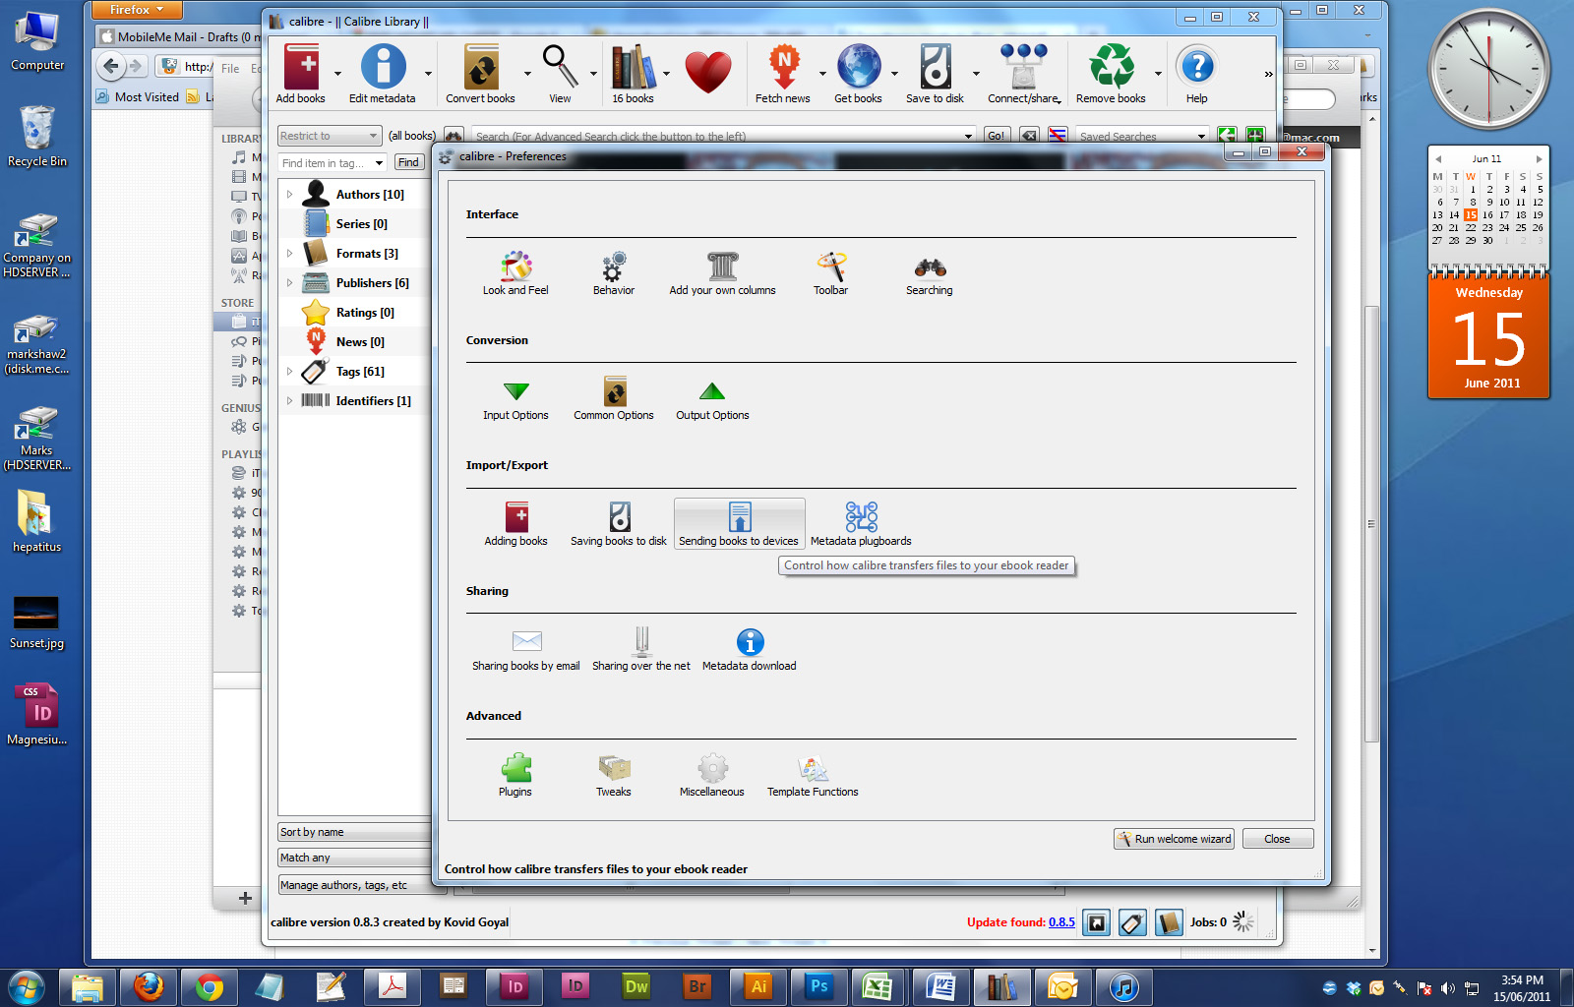Open Behavior preferences
The width and height of the screenshot is (1574, 1007).
614,272
